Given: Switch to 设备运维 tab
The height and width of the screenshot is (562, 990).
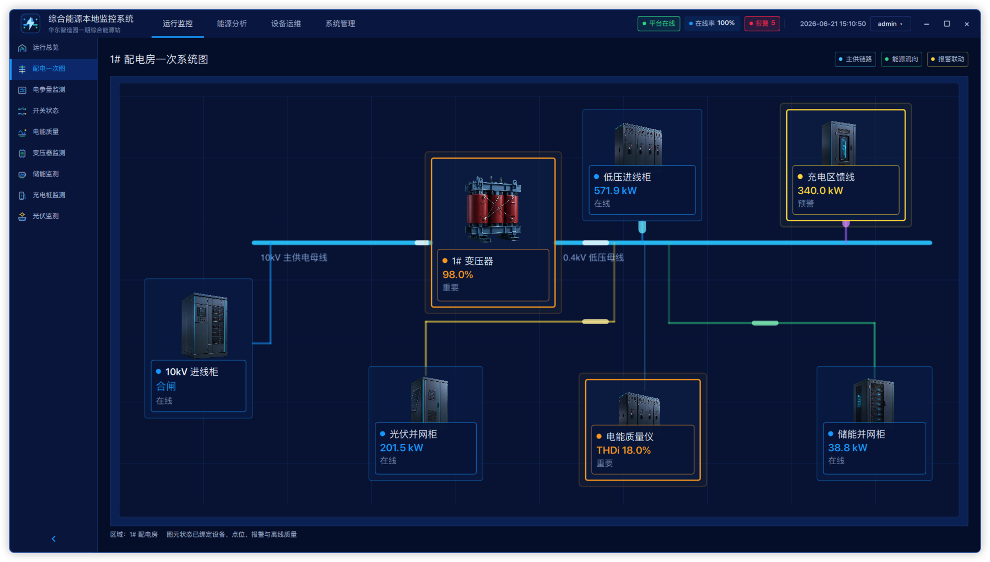Looking at the screenshot, I should tap(286, 24).
